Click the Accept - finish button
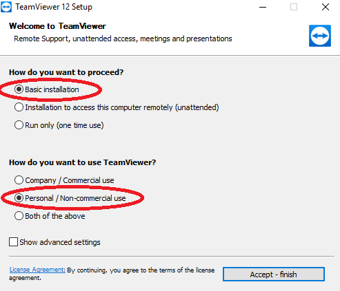Viewport: 340px width, 291px height. 274,274
